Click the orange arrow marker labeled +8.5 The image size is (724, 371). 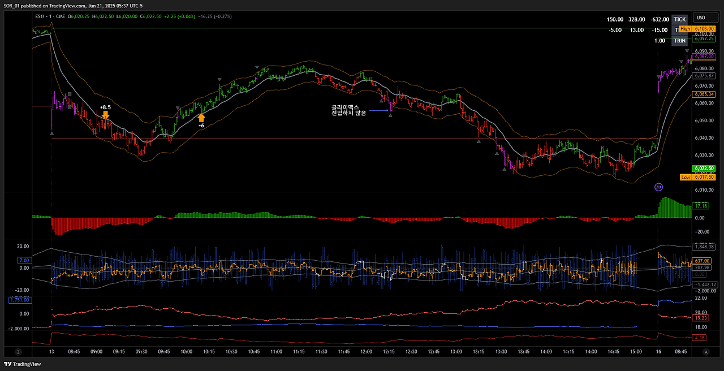[x=105, y=115]
